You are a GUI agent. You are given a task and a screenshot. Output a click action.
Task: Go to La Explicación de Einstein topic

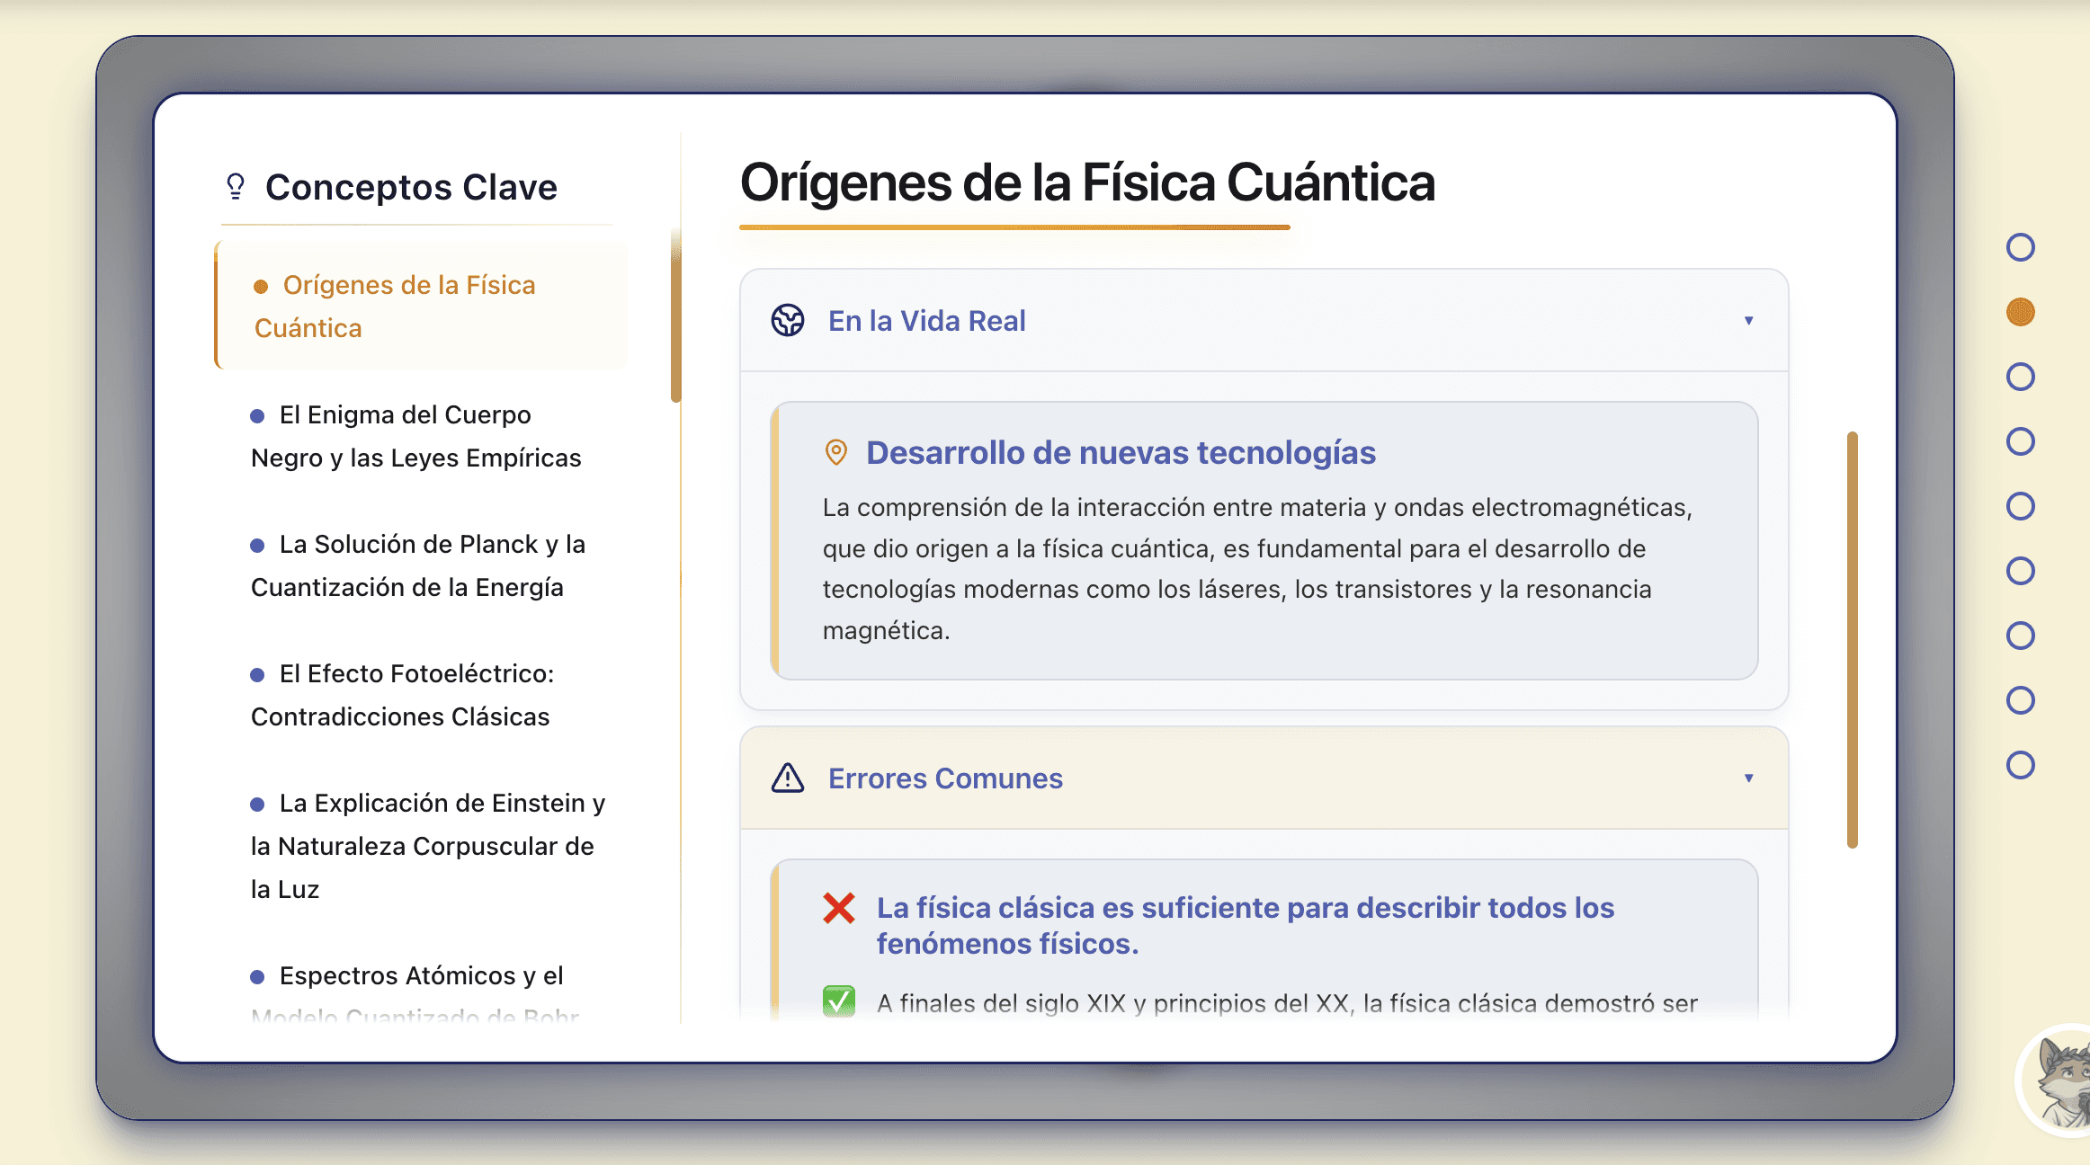[428, 846]
